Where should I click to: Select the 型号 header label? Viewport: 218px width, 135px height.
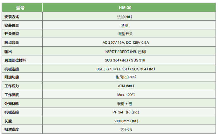click(x=20, y=8)
